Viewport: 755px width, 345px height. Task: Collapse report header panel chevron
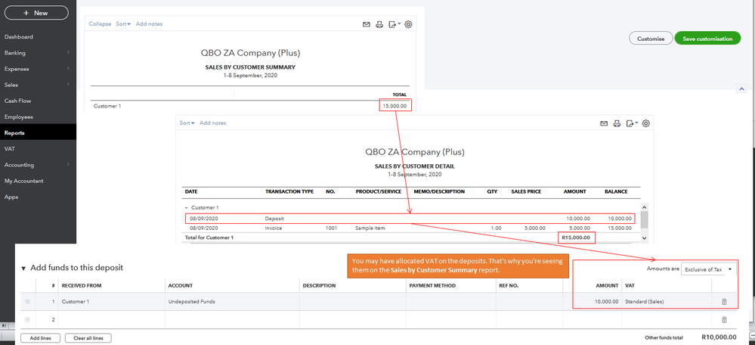pyautogui.click(x=741, y=89)
